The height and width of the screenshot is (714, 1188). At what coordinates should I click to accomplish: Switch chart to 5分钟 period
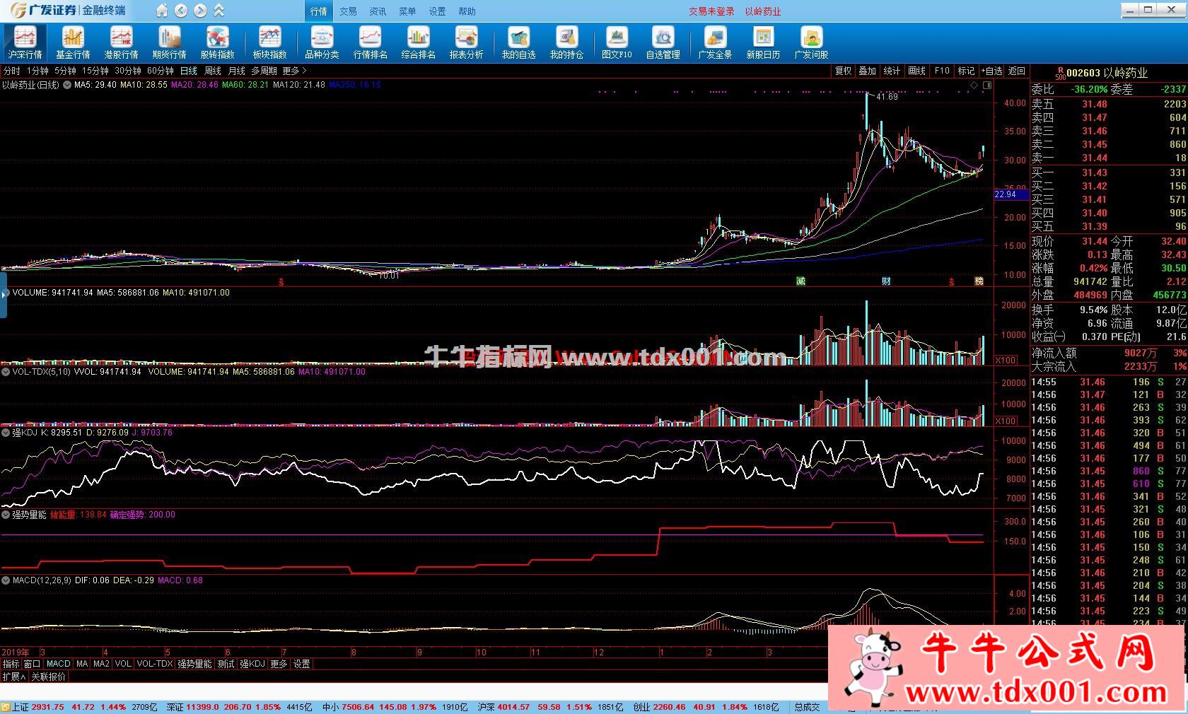tap(65, 71)
